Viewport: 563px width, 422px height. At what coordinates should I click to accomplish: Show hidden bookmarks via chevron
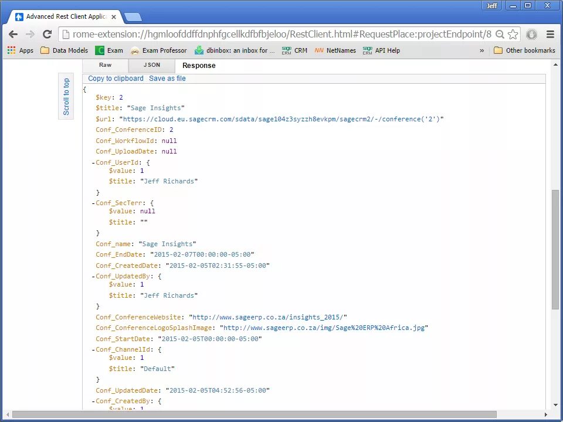(482, 50)
